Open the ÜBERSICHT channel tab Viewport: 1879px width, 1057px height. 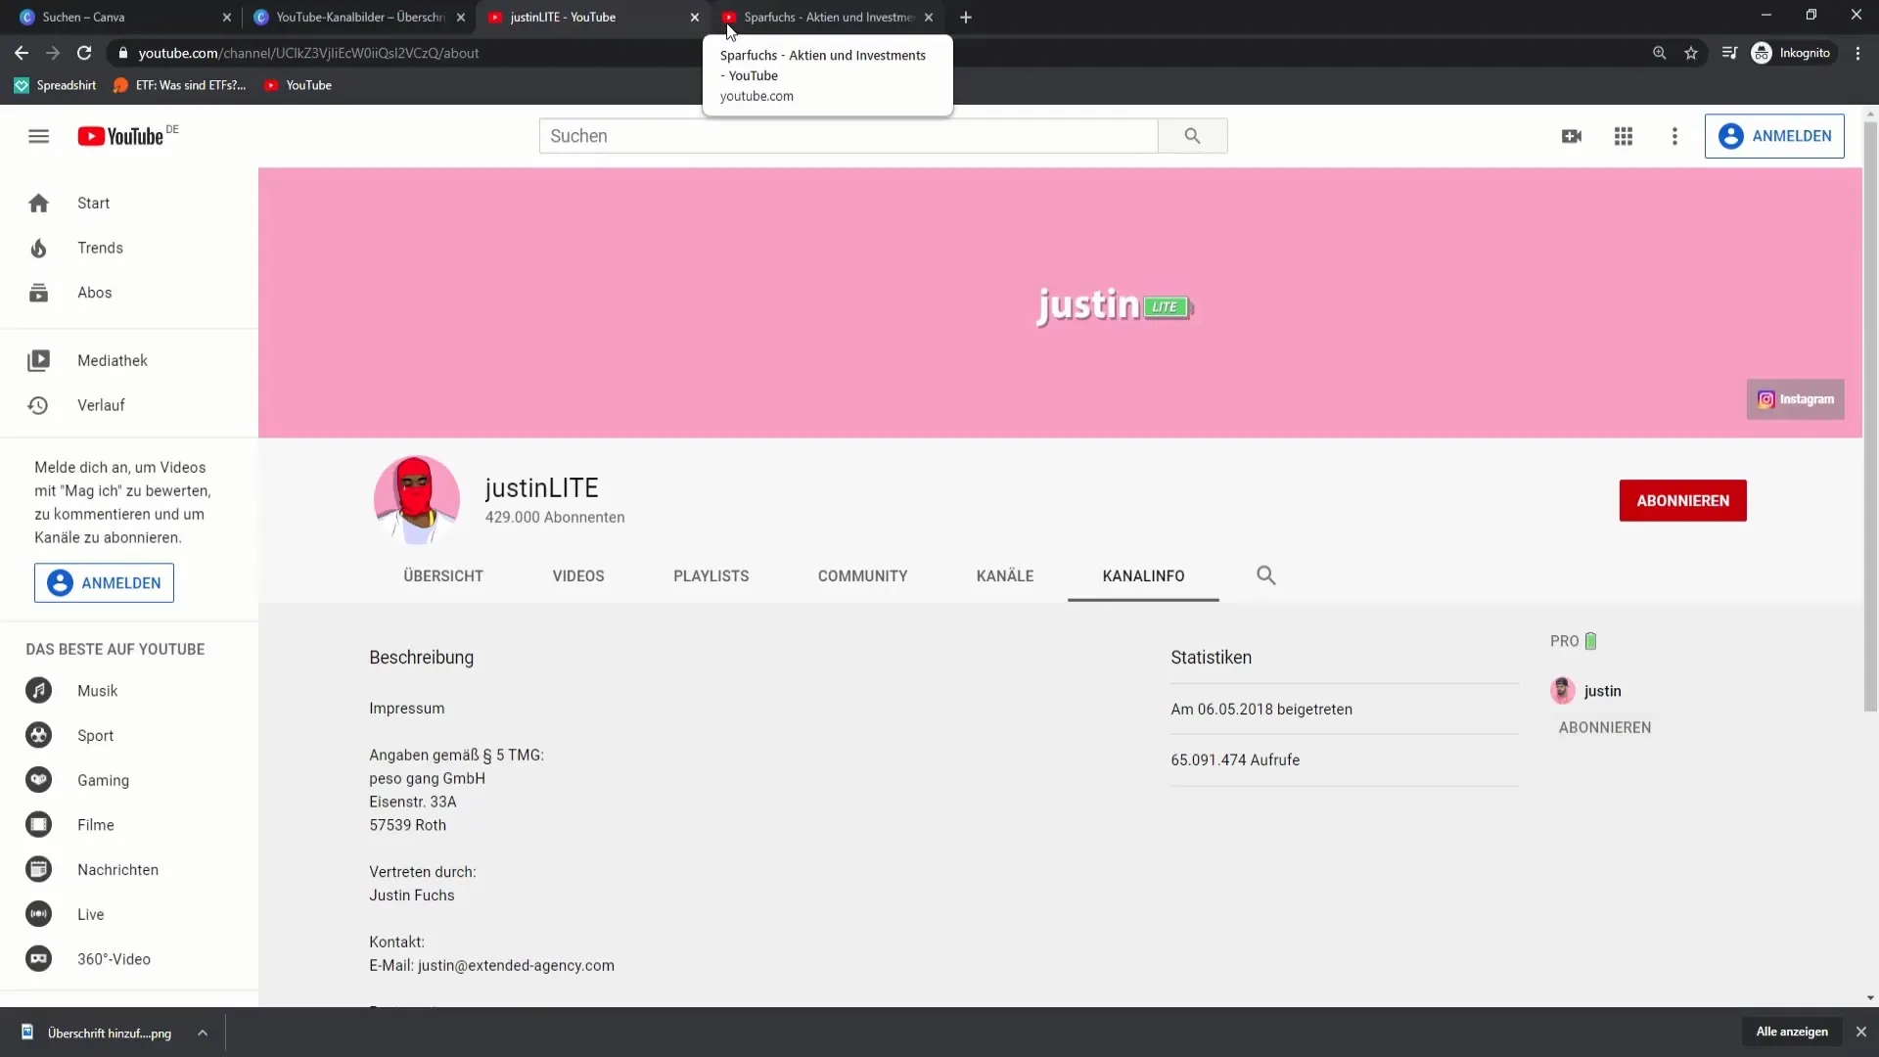pos(443,575)
